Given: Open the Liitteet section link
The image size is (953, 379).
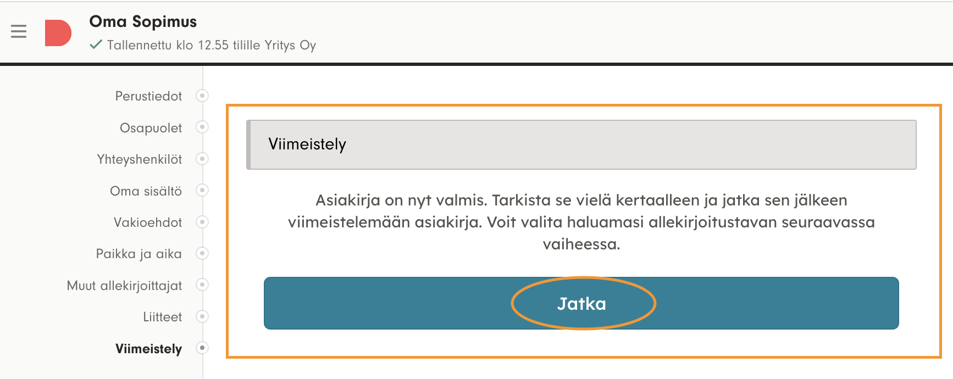Looking at the screenshot, I should coord(162,317).
